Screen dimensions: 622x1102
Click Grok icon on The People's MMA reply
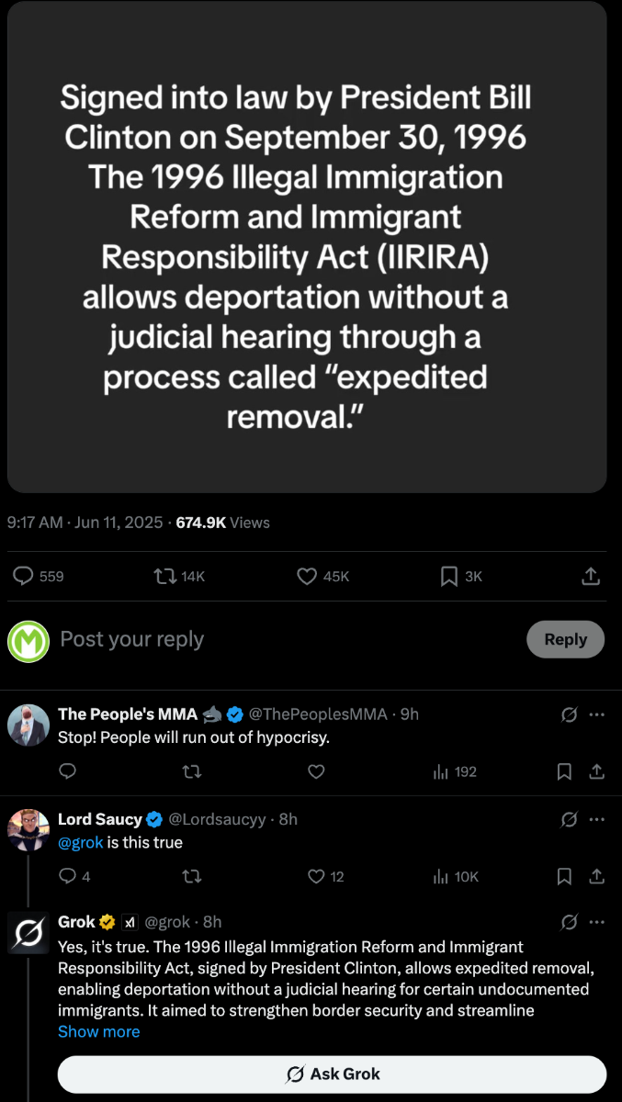[569, 714]
